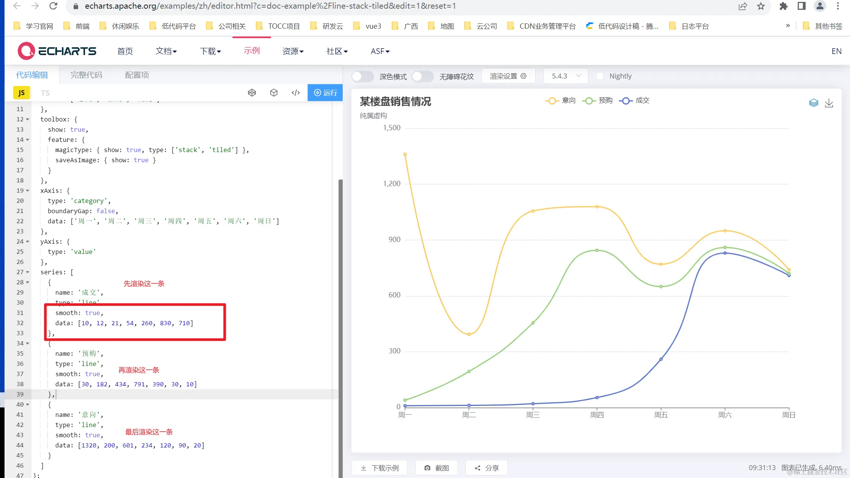The height and width of the screenshot is (478, 850).
Task: Click the save-as-image download icon
Action: click(x=829, y=103)
